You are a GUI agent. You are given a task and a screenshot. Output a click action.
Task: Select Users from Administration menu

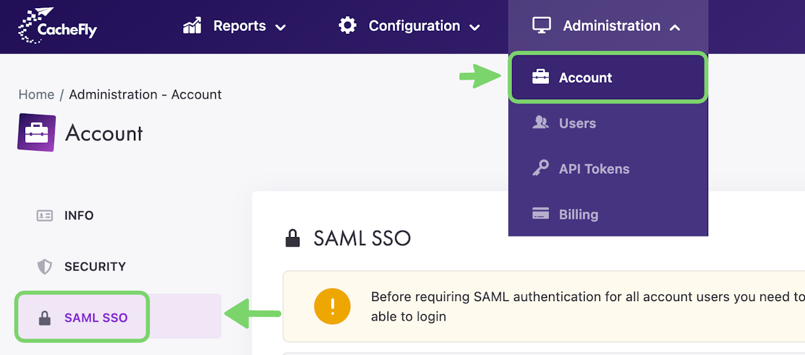coord(577,124)
